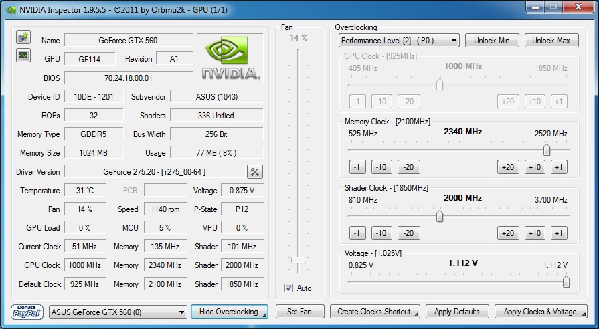Click the NVIDIA logo image

[230, 58]
